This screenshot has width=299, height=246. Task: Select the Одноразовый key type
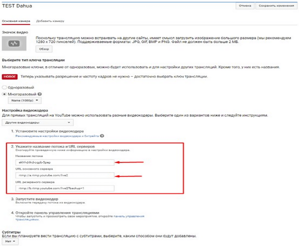[4, 87]
